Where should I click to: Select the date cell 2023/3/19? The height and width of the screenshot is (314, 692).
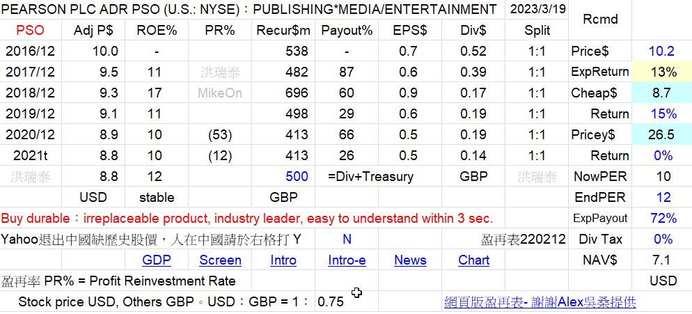point(537,9)
